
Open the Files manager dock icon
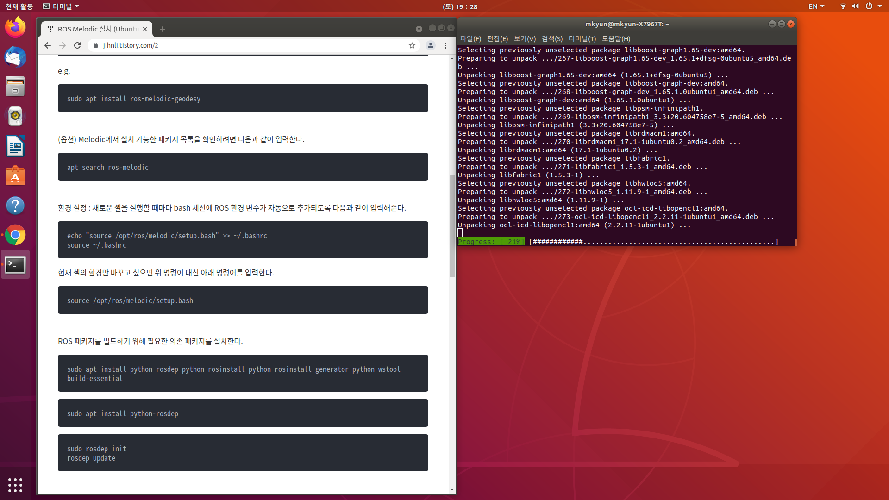click(x=15, y=87)
